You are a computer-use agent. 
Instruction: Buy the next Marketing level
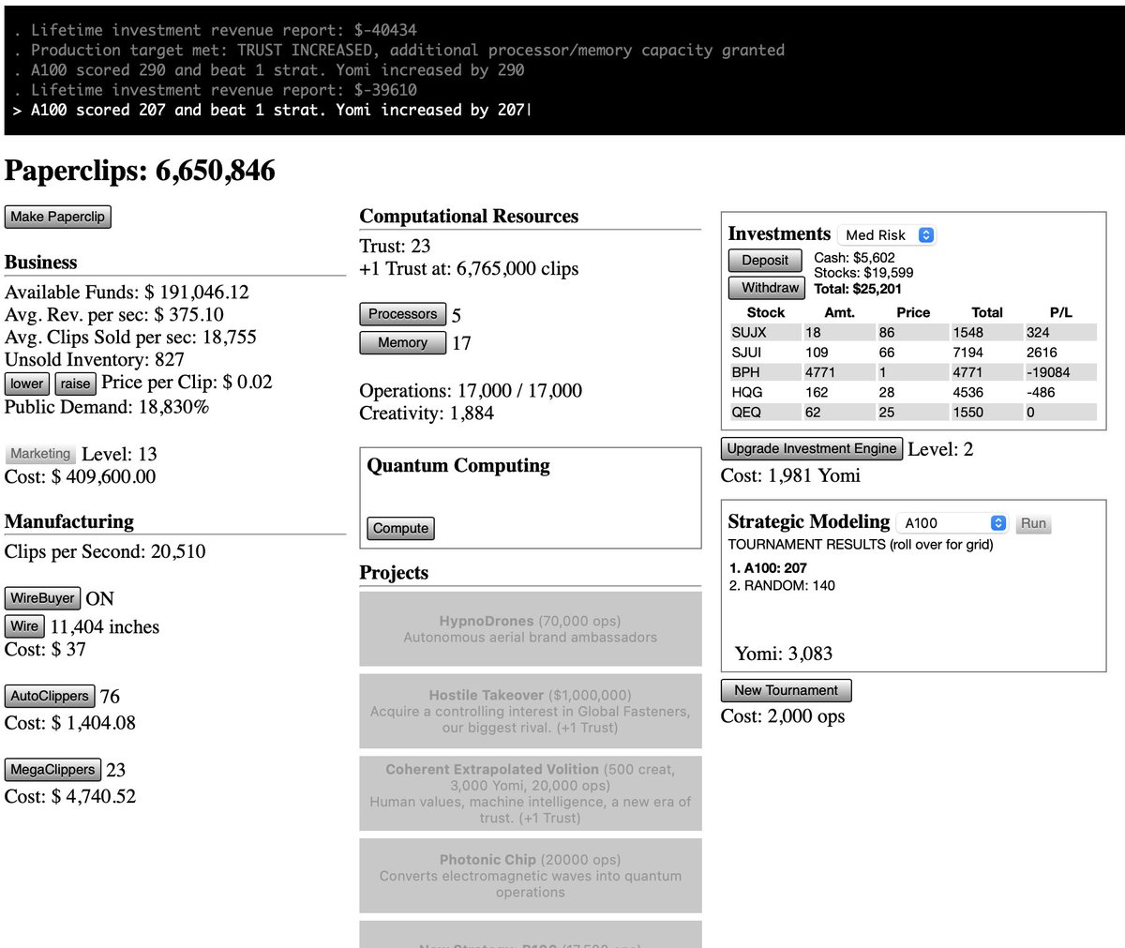click(x=40, y=454)
